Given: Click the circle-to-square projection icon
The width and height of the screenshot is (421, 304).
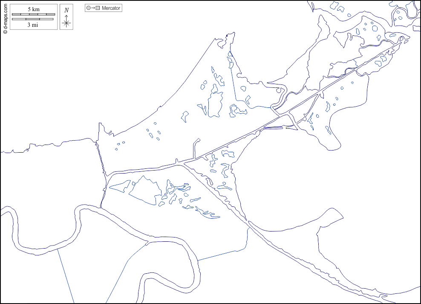Looking at the screenshot, I should point(93,8).
